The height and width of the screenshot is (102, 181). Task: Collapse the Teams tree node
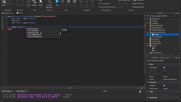(x=148, y=46)
